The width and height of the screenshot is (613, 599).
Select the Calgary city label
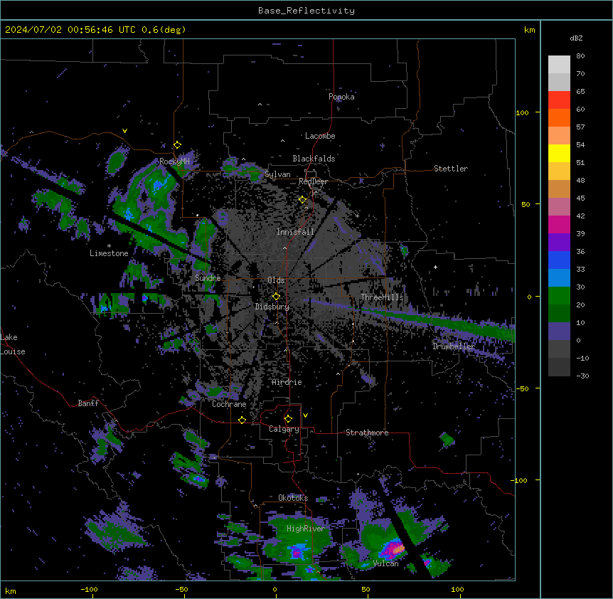[x=284, y=429]
